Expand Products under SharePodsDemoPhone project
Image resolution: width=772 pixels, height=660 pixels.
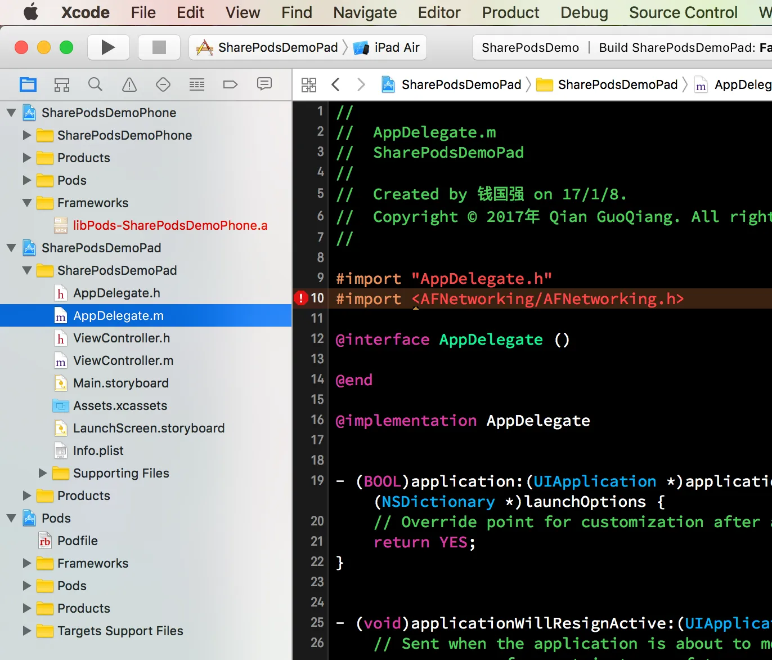coord(26,158)
